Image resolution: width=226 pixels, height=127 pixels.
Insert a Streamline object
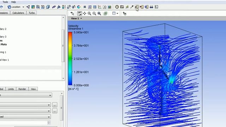[x=38, y=7]
